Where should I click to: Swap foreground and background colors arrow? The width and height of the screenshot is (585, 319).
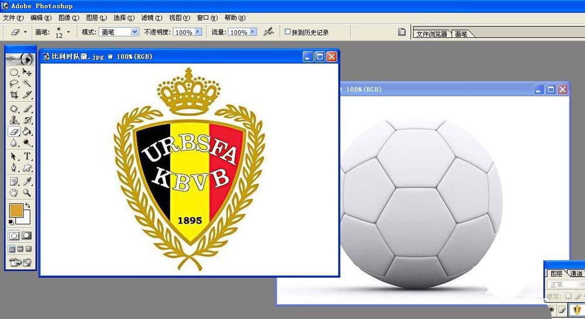tap(27, 205)
